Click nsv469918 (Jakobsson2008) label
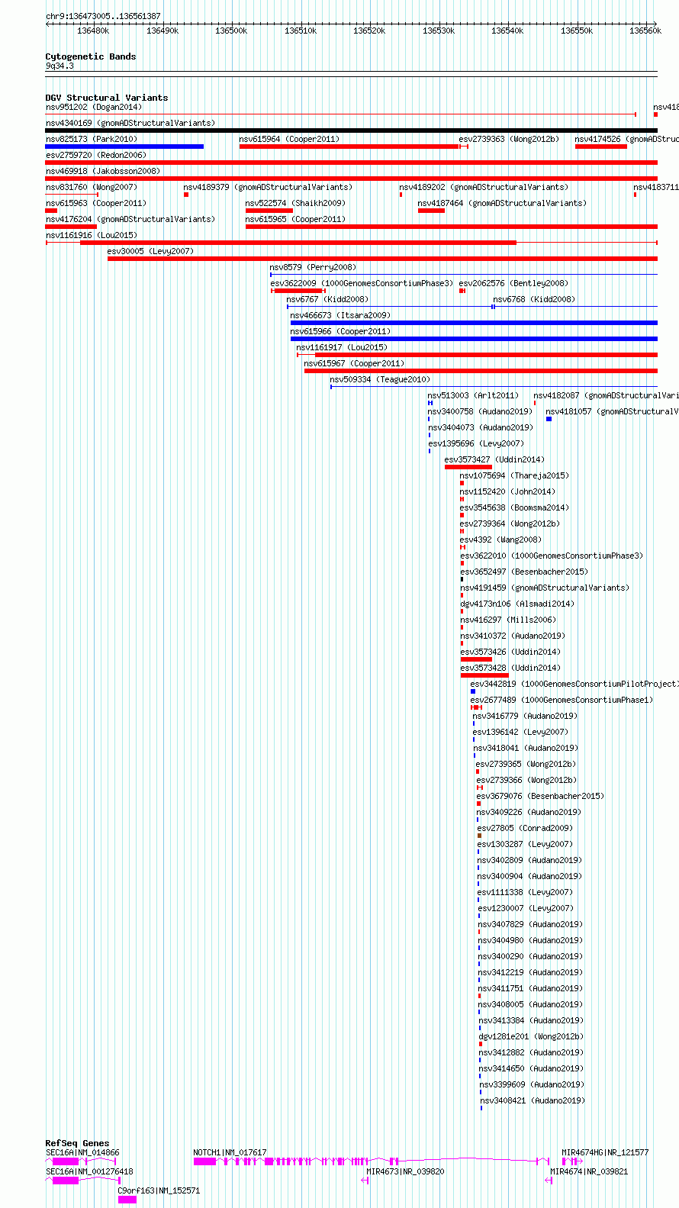679x1208 pixels. point(103,171)
